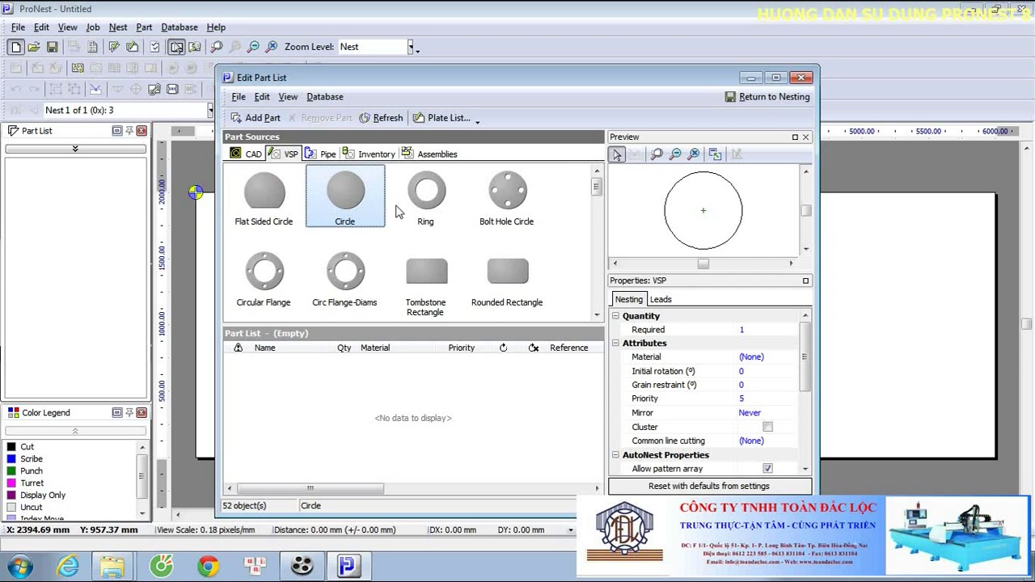Open Windows Explorer from the taskbar
The image size is (1035, 582).
[112, 566]
